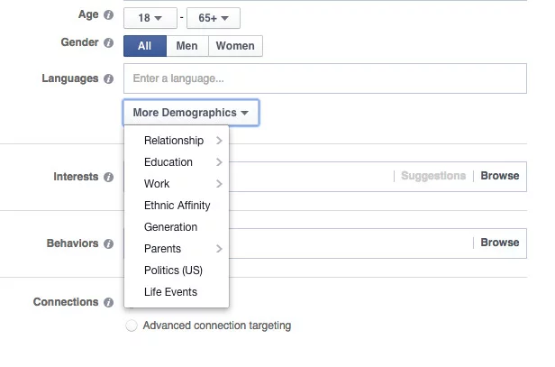Open the Work submenu
The width and height of the screenshot is (555, 367).
click(177, 184)
